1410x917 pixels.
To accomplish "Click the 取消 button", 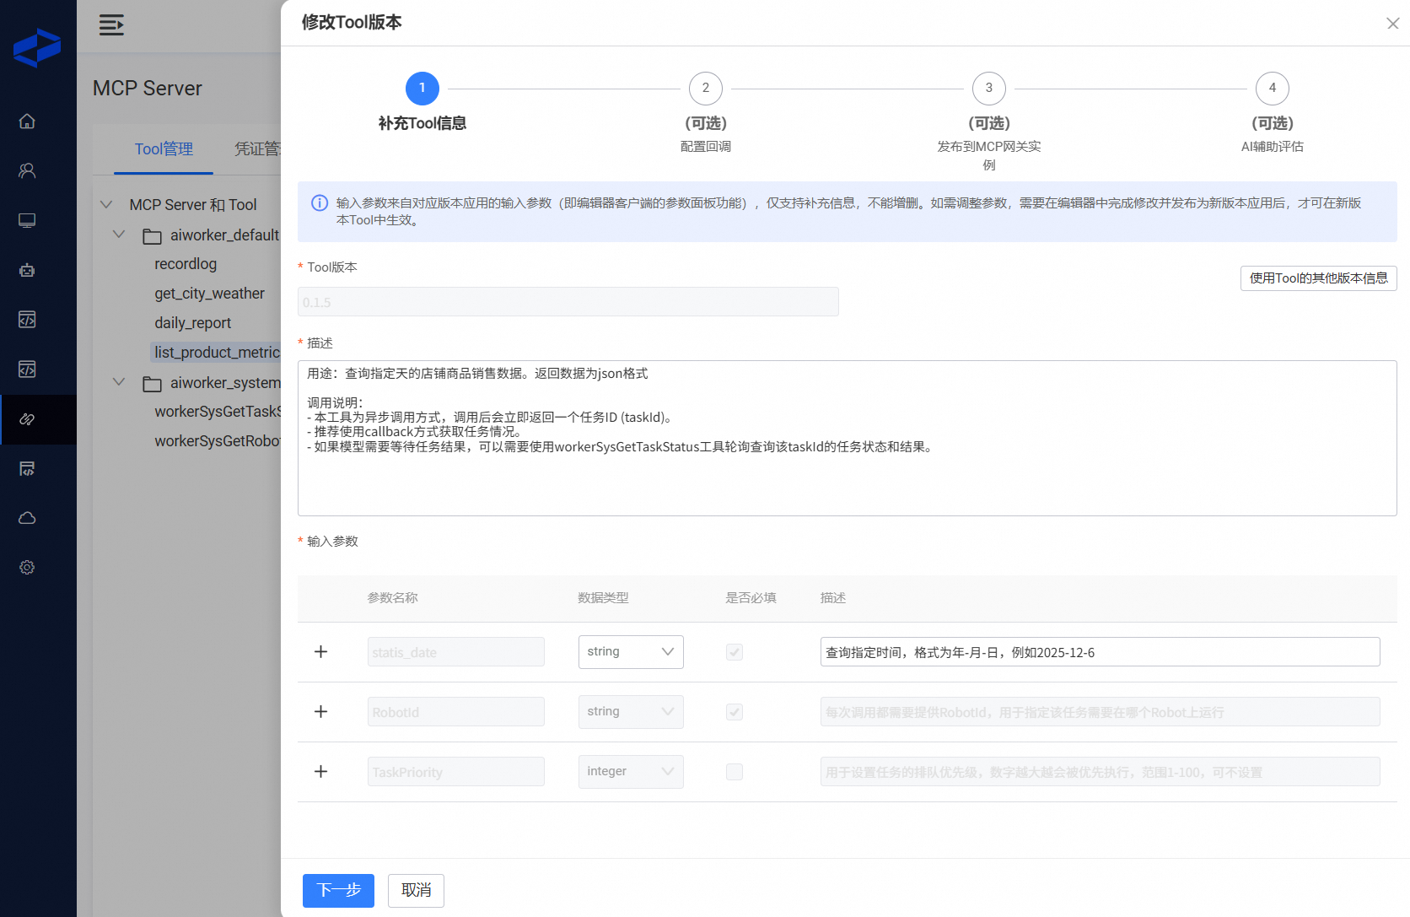I will (x=416, y=891).
